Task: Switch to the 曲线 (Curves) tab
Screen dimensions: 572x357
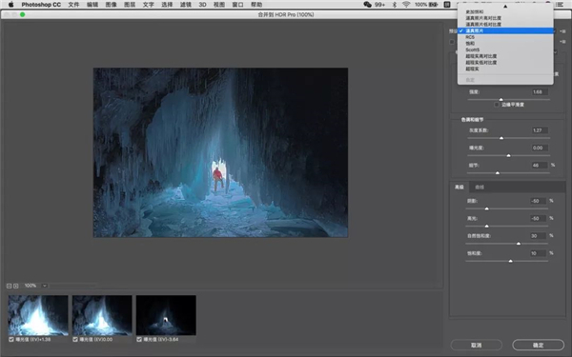Action: tap(480, 187)
